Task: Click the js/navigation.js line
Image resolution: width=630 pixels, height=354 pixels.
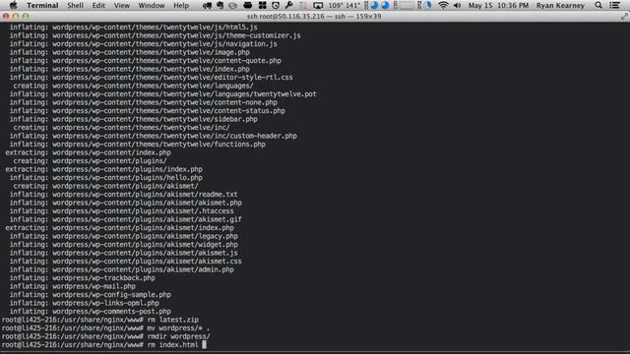Action: click(x=144, y=43)
